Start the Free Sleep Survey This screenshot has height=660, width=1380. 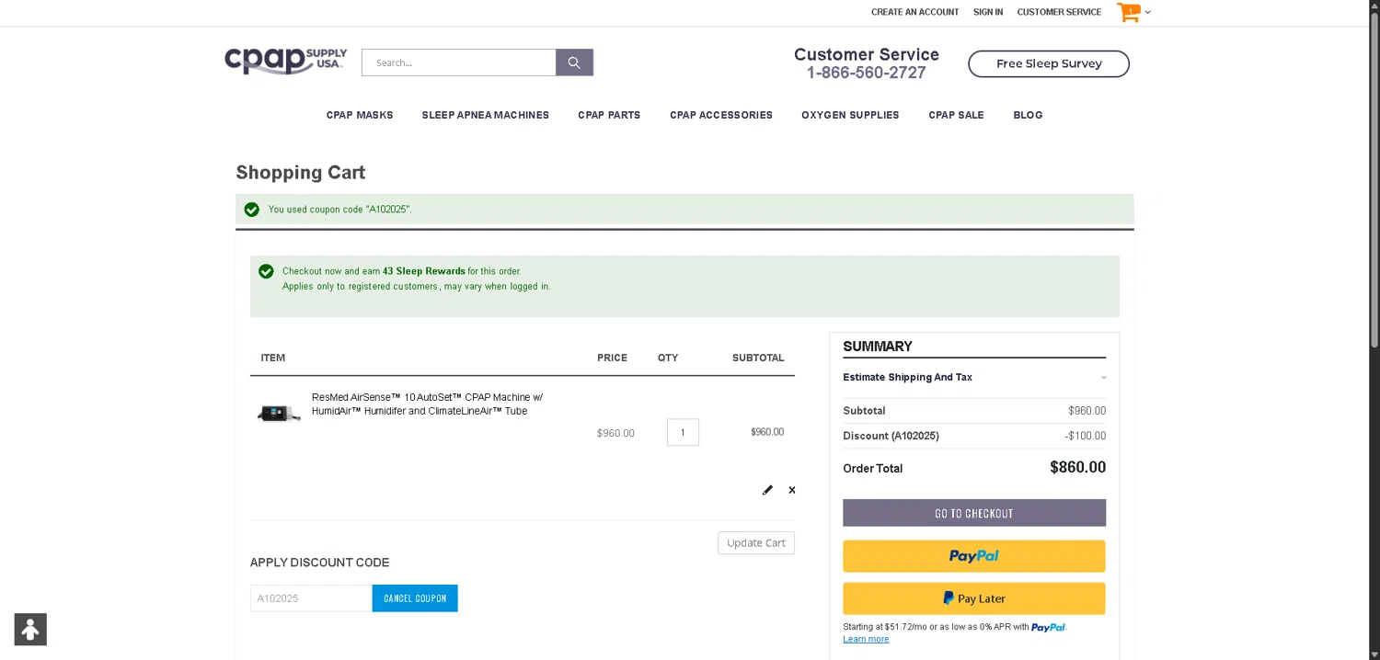point(1049,63)
